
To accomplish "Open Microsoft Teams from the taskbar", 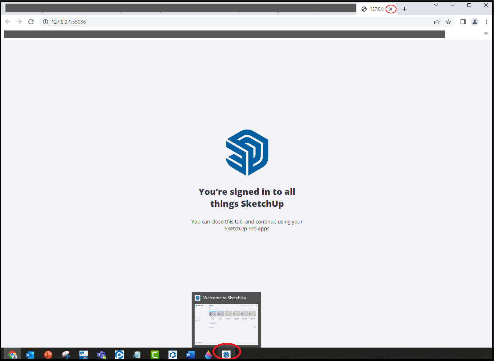I will click(x=101, y=354).
